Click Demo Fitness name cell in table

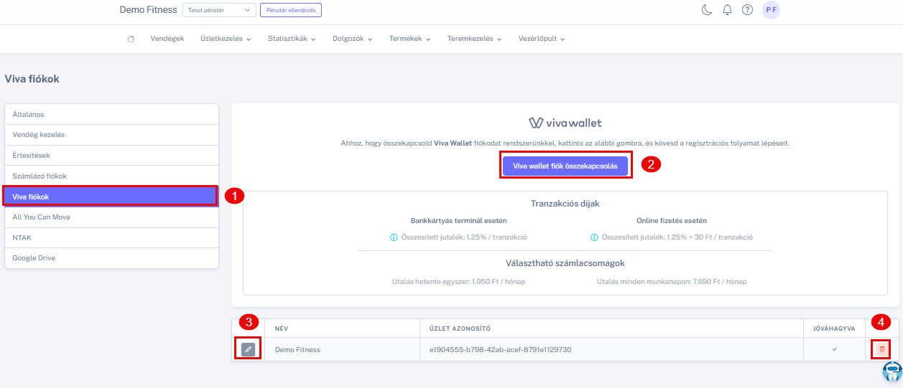pos(297,350)
